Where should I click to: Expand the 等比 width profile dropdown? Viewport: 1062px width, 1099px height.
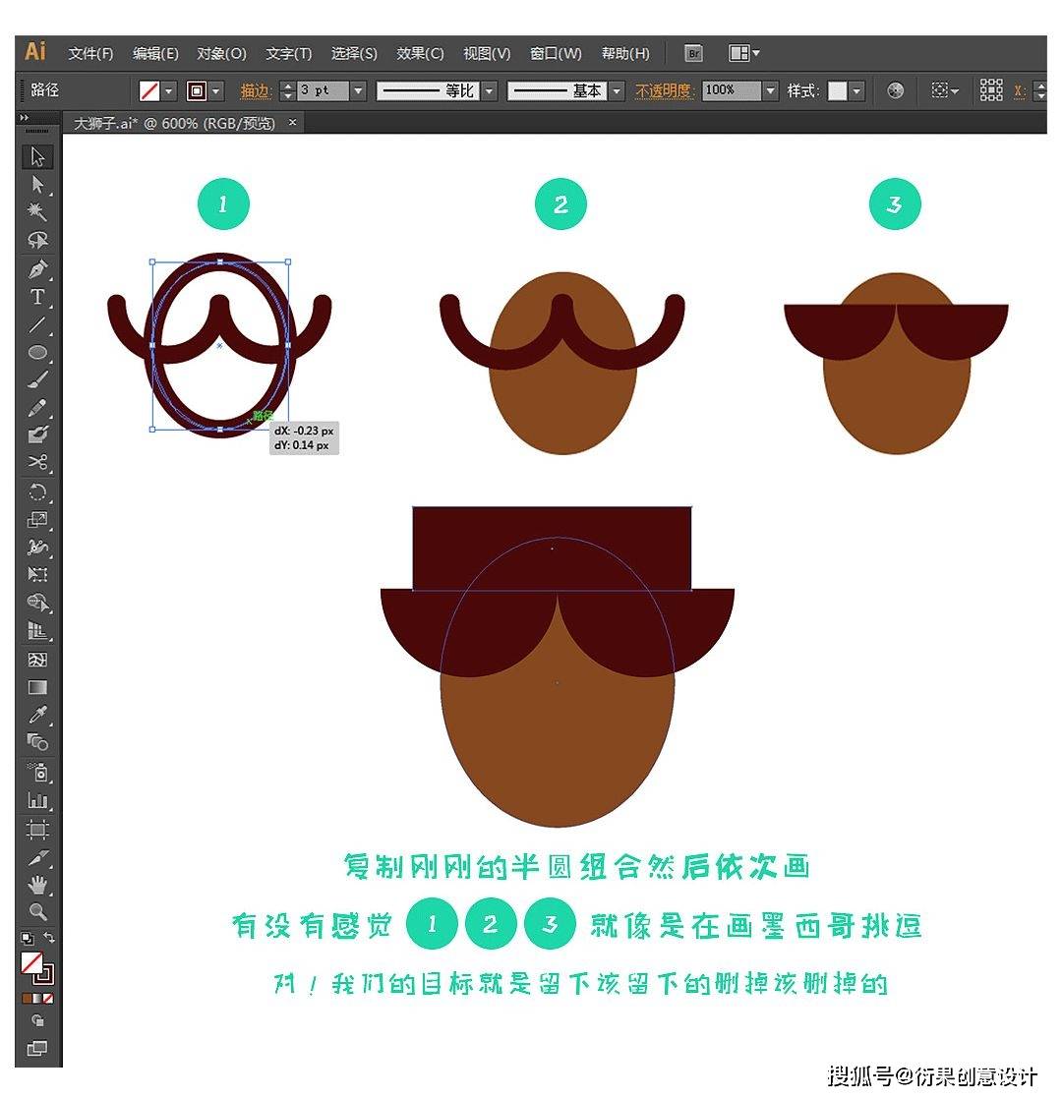pos(489,89)
